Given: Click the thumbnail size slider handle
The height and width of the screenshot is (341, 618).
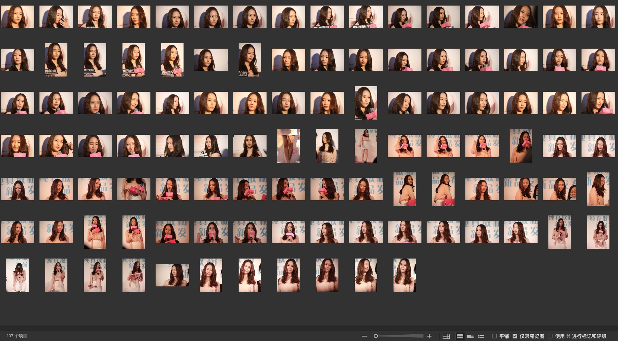Looking at the screenshot, I should [x=376, y=336].
